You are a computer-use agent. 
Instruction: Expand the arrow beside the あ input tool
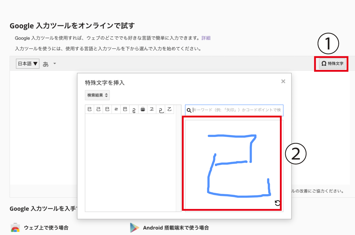55,64
